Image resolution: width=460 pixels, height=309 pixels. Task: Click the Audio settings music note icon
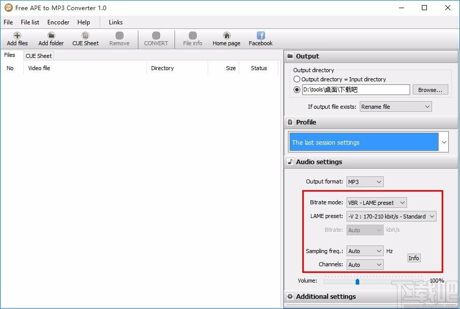290,162
